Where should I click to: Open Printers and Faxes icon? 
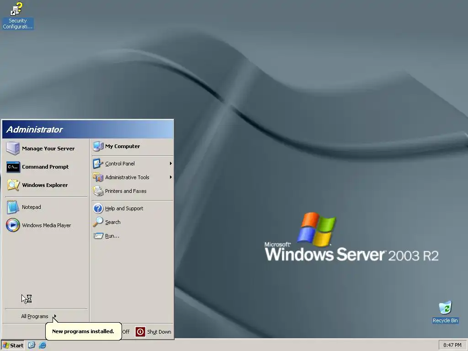click(x=98, y=191)
